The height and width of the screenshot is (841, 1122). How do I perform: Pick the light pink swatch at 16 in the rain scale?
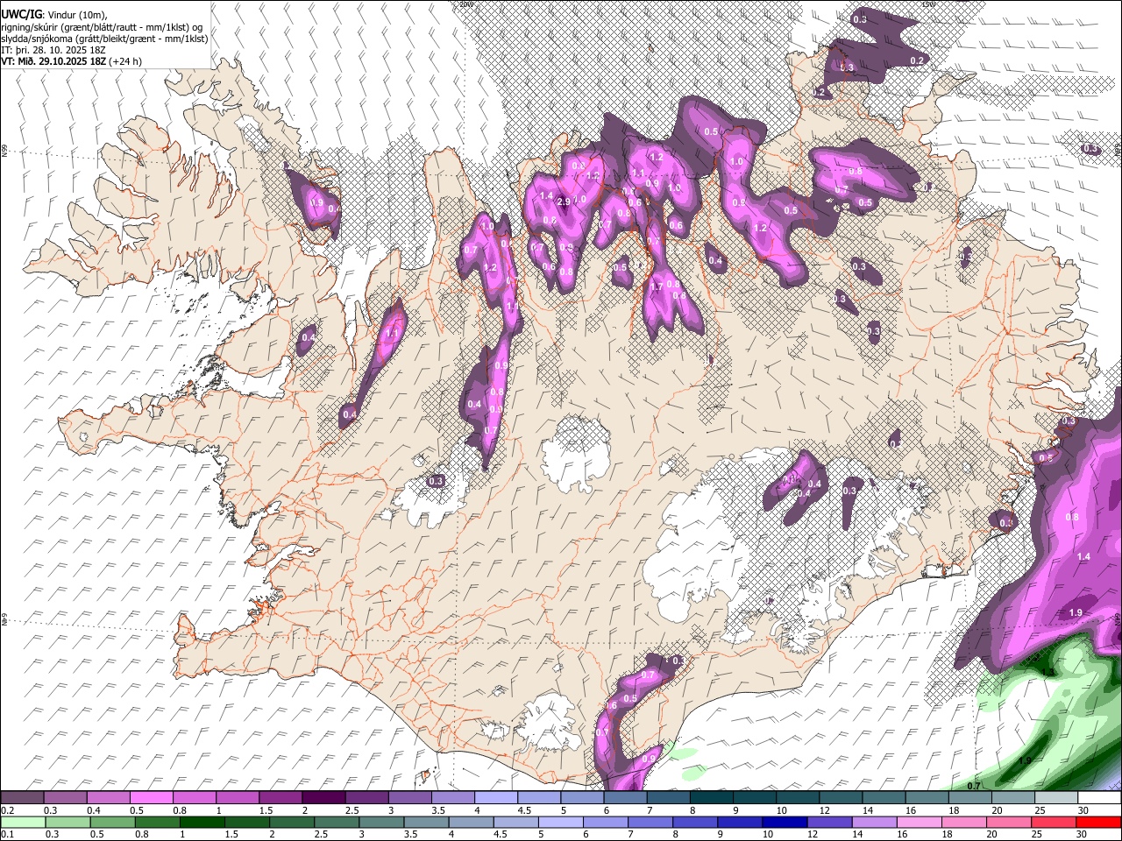[x=919, y=822]
